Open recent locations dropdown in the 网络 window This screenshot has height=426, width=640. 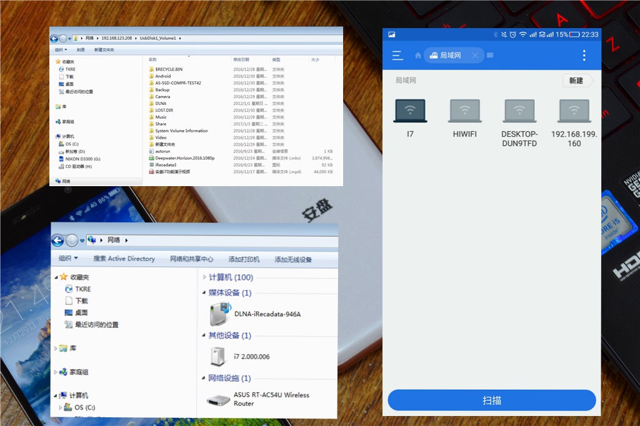click(82, 240)
